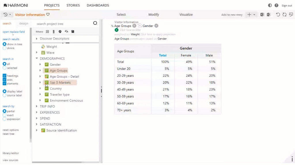Toggle the headings checkbox
The image size is (295, 165).
[x=5, y=76]
